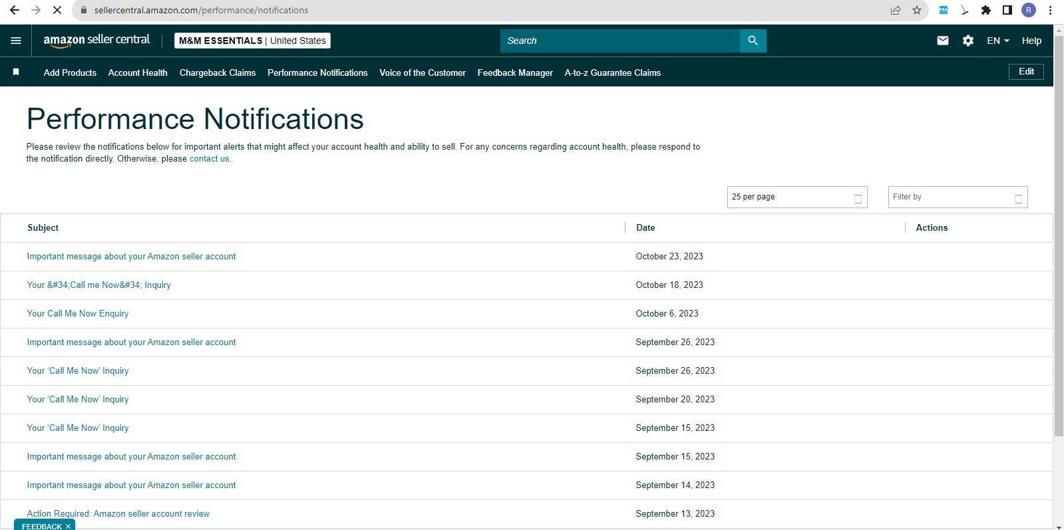Open Chargeback Claims page
This screenshot has width=1064, height=530.
coord(218,72)
